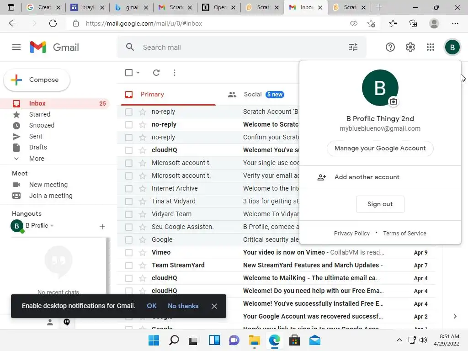Click OK to enable notifications
This screenshot has width=468, height=351.
(152, 306)
